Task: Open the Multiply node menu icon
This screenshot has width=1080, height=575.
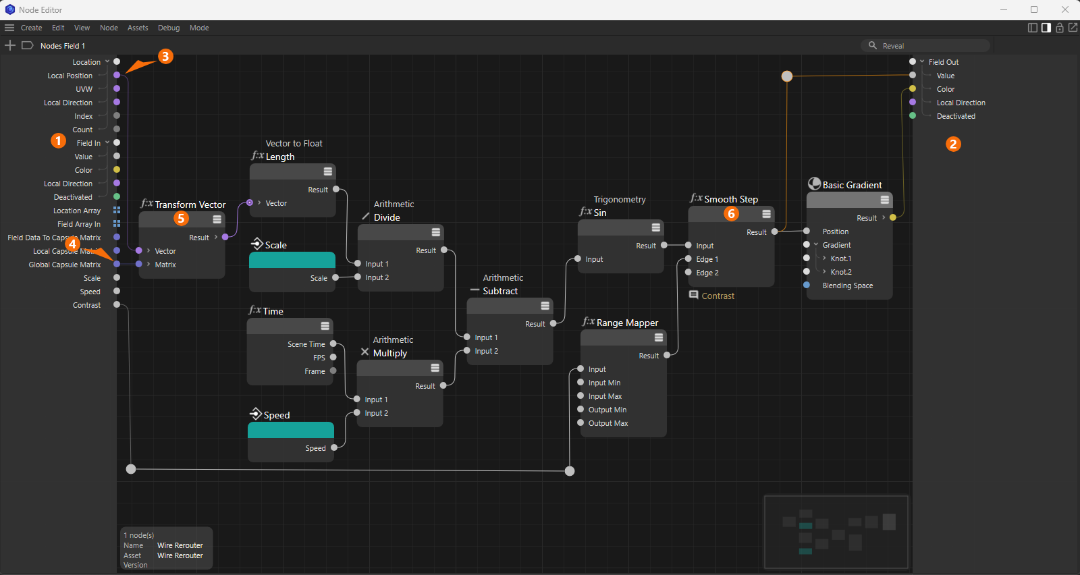Action: 435,368
